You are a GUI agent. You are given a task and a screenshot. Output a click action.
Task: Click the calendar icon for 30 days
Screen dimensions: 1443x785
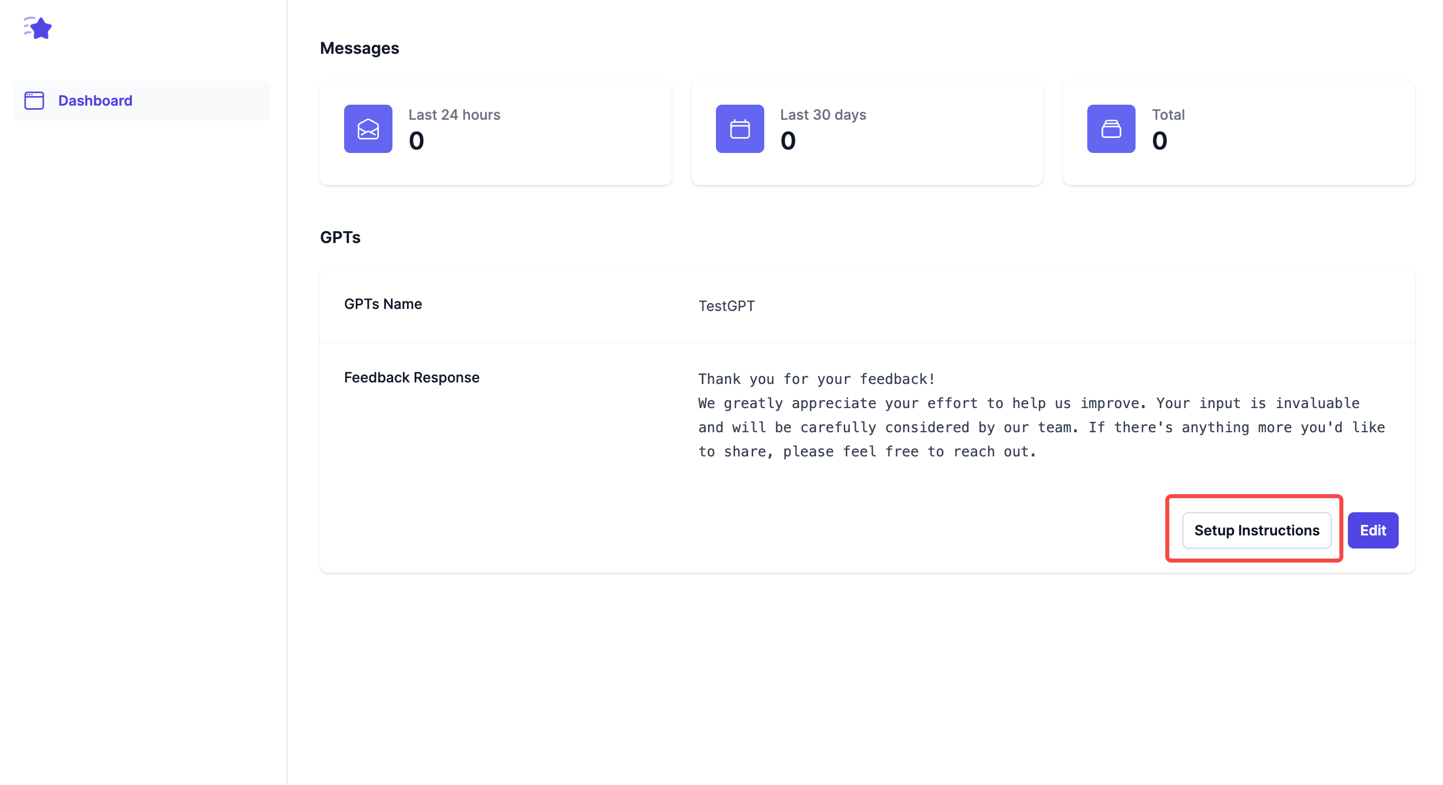tap(740, 129)
